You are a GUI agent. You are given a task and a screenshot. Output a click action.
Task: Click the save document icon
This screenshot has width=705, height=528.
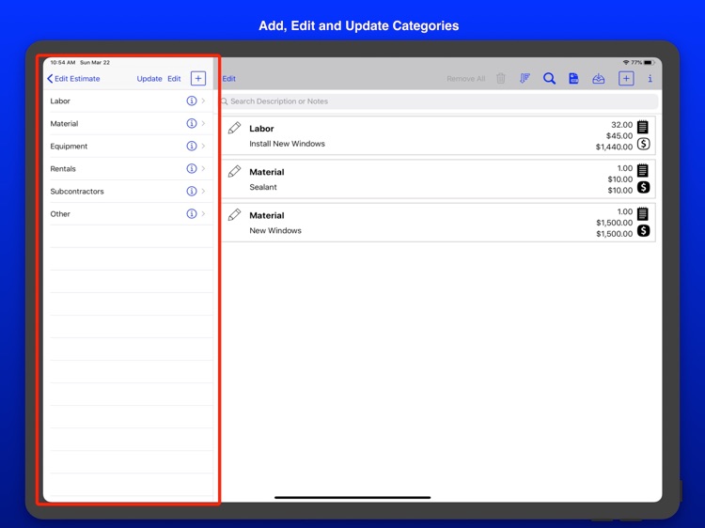pyautogui.click(x=573, y=79)
